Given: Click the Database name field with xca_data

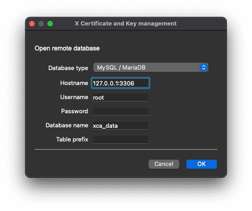Looking at the screenshot, I should 120,126.
